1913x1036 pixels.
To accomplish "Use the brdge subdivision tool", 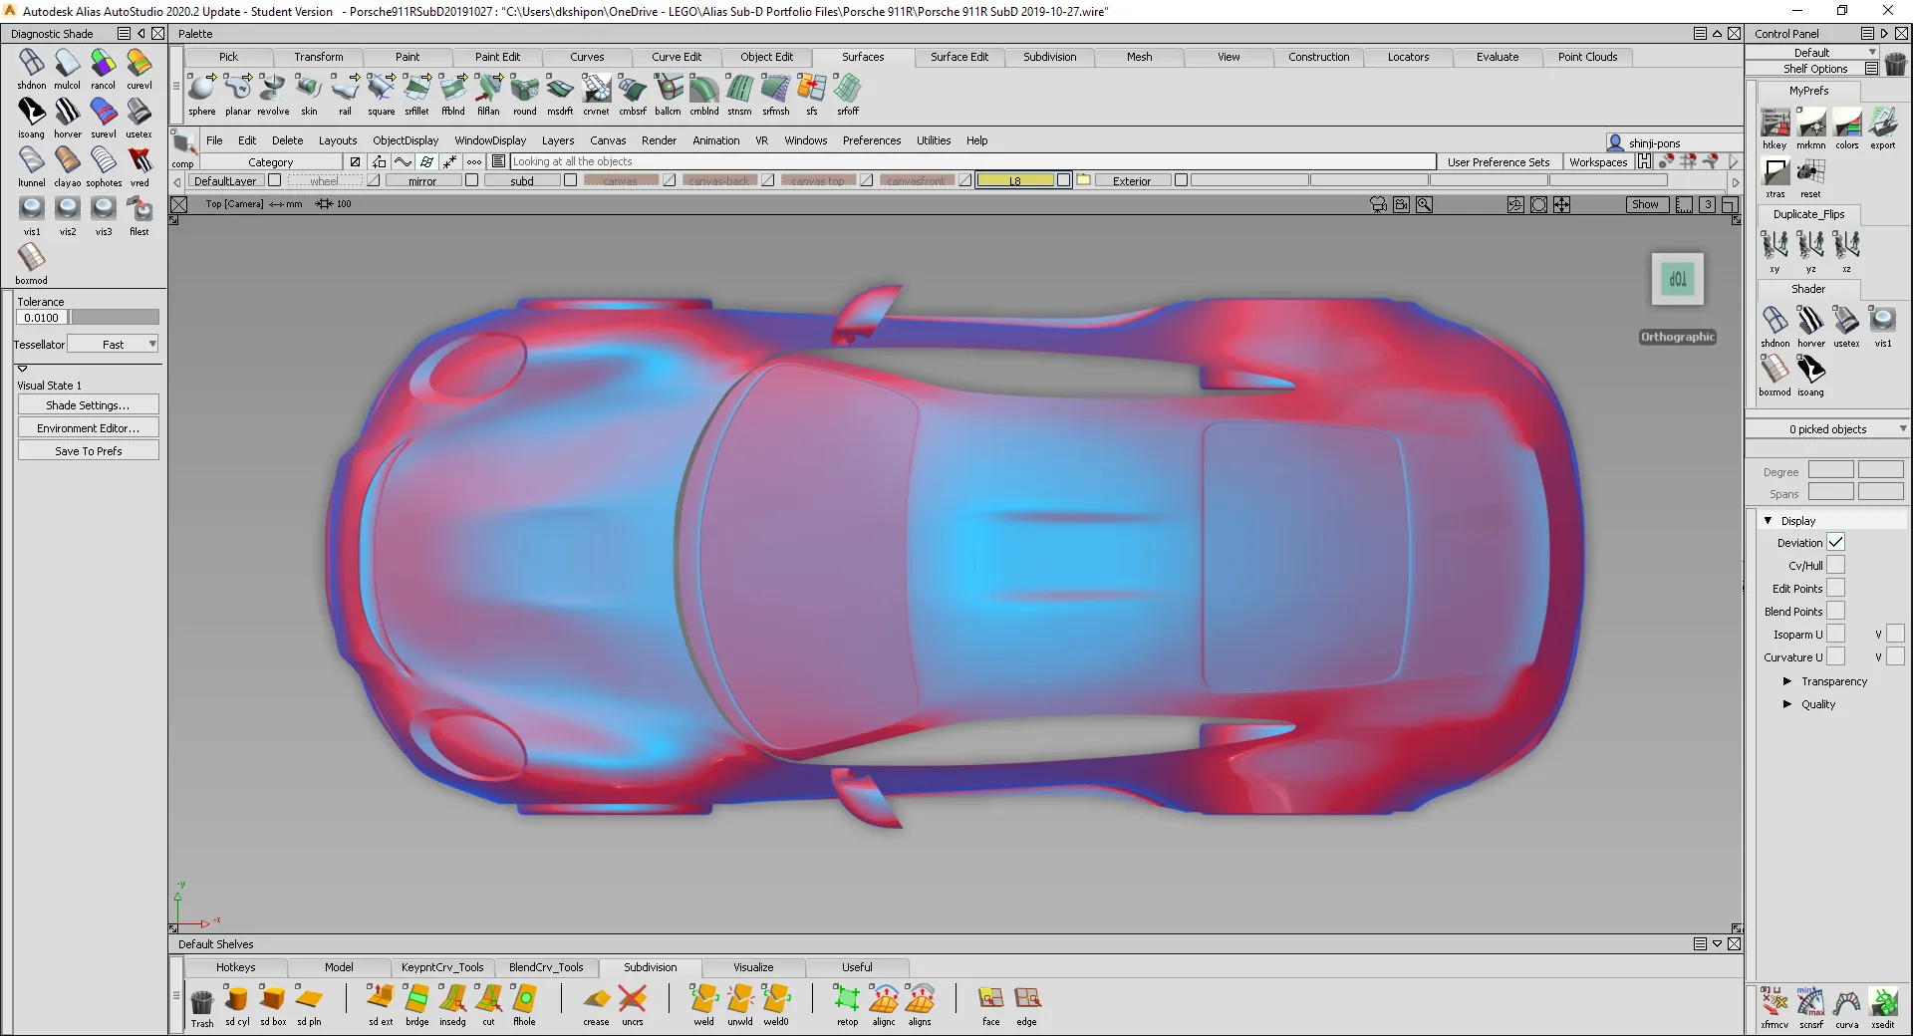I will coord(416,998).
